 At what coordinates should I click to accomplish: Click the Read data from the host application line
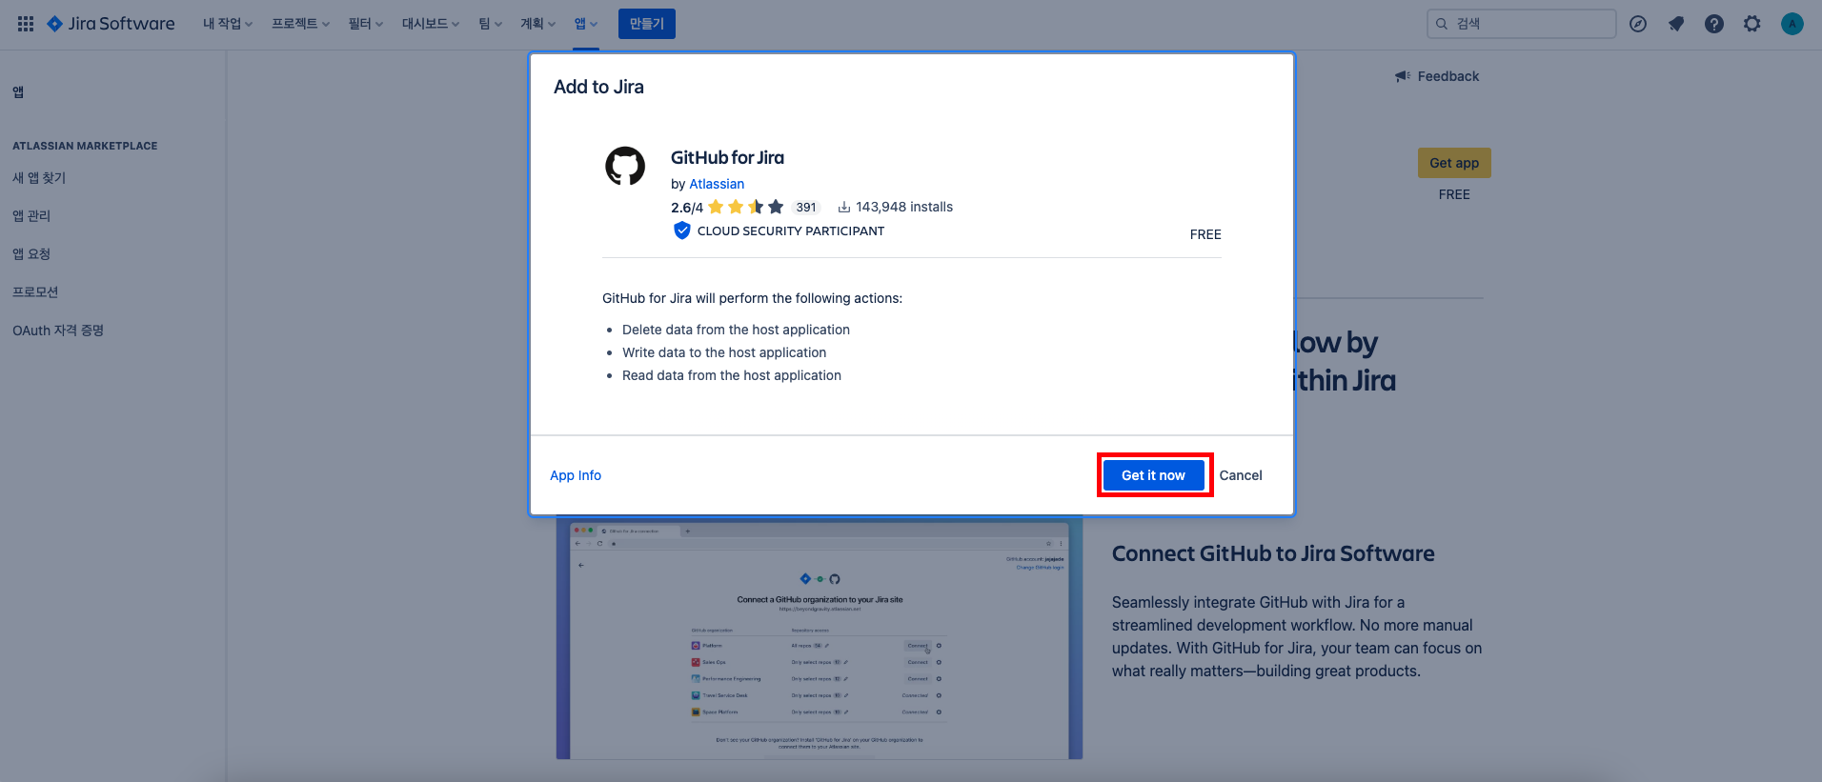732,375
